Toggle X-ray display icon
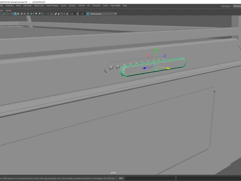The height and width of the screenshot is (181, 241). tap(56, 14)
